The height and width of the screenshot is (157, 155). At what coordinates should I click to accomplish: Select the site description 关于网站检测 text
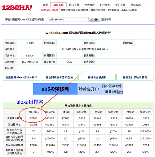pos(85,49)
